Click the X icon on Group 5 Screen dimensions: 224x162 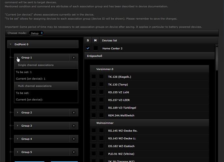coord(74,152)
